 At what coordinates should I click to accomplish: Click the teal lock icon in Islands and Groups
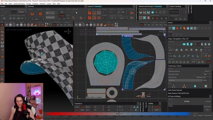(x=152, y=13)
